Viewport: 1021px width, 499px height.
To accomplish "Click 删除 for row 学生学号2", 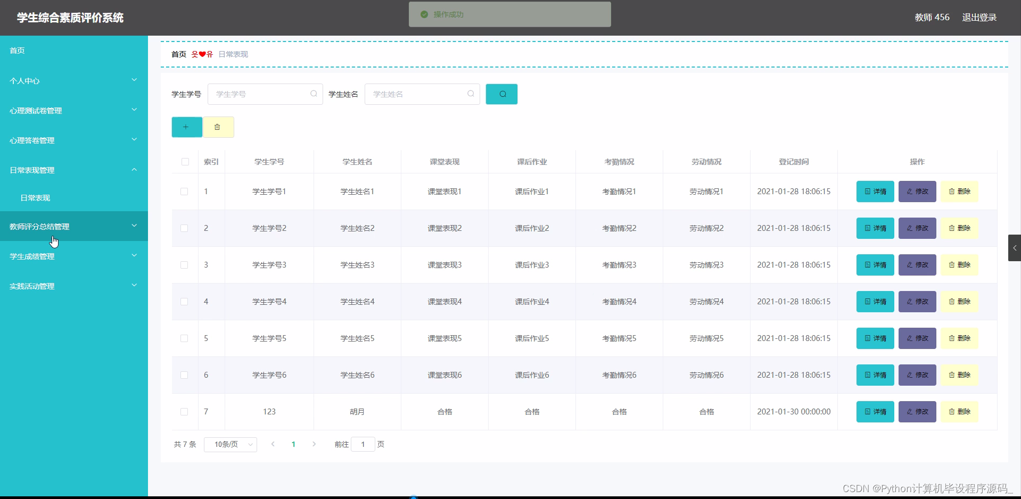I will (x=959, y=228).
